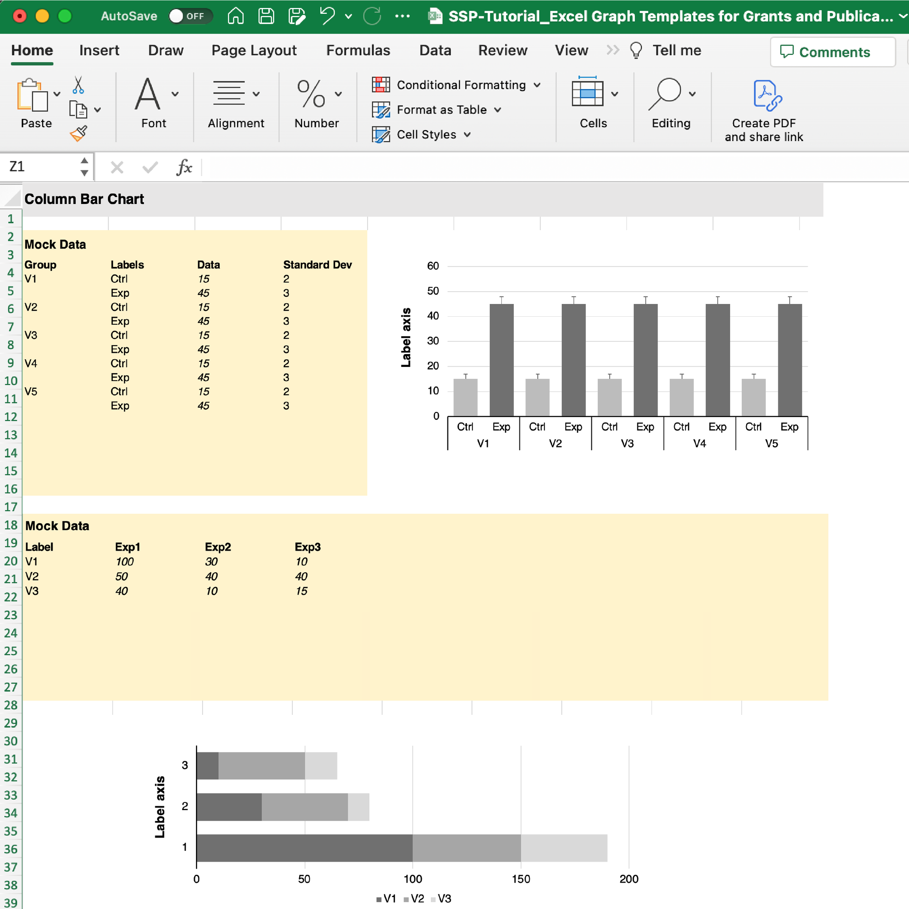This screenshot has width=909, height=909.
Task: Click the Home icon in title bar
Action: [x=235, y=16]
